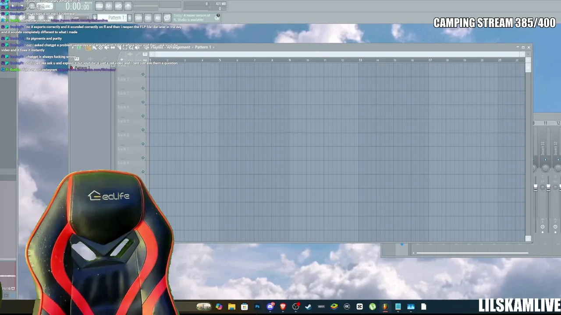Toggle the Insert 12 mute LED in mixer
The image size is (561, 315).
pyautogui.click(x=557, y=161)
